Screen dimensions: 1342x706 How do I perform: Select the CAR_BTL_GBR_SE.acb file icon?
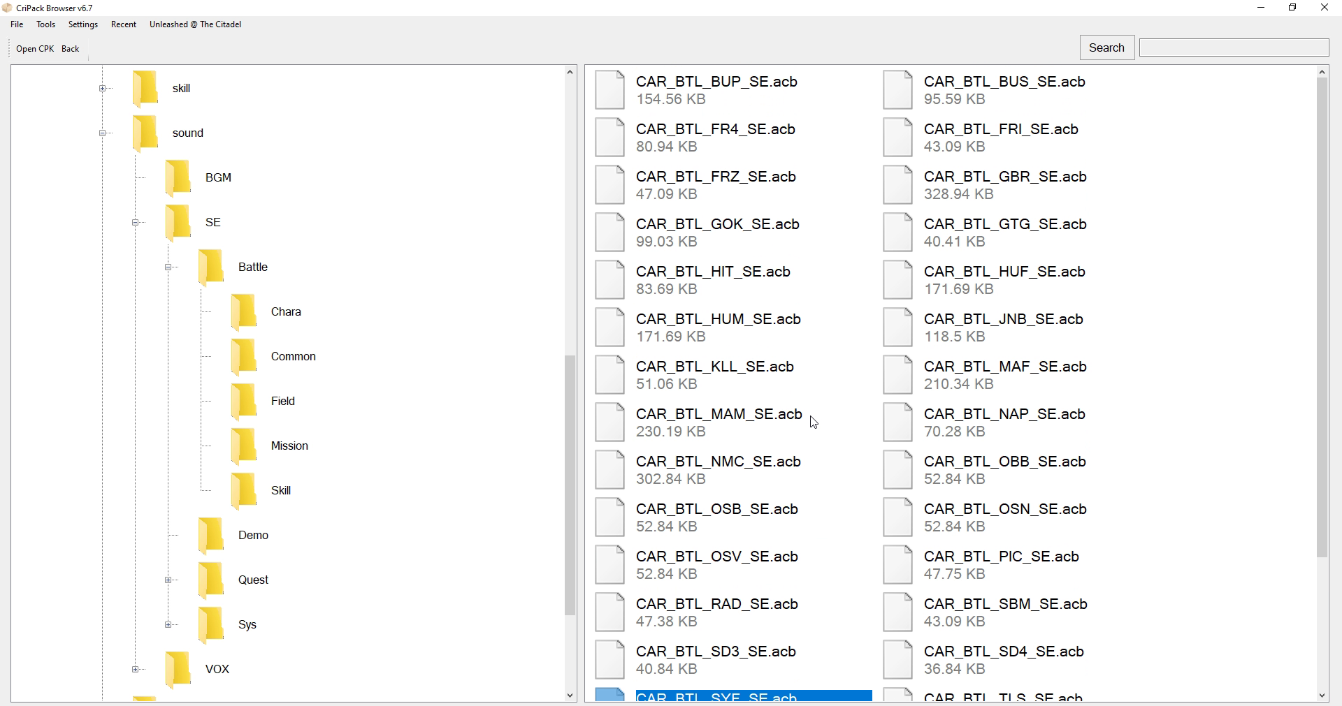click(x=897, y=185)
